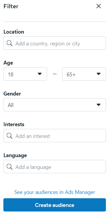Click the arrow on the 65+ age selector

click(x=98, y=74)
